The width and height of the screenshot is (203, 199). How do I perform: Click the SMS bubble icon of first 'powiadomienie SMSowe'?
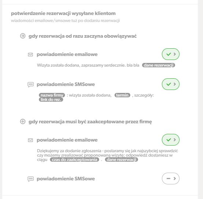coord(31,85)
